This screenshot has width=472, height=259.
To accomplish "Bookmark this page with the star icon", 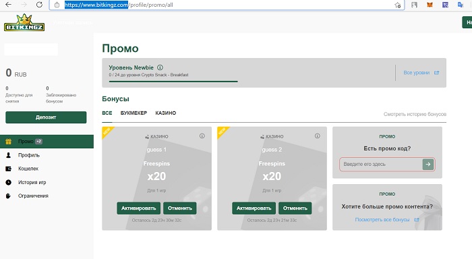I will [398, 5].
